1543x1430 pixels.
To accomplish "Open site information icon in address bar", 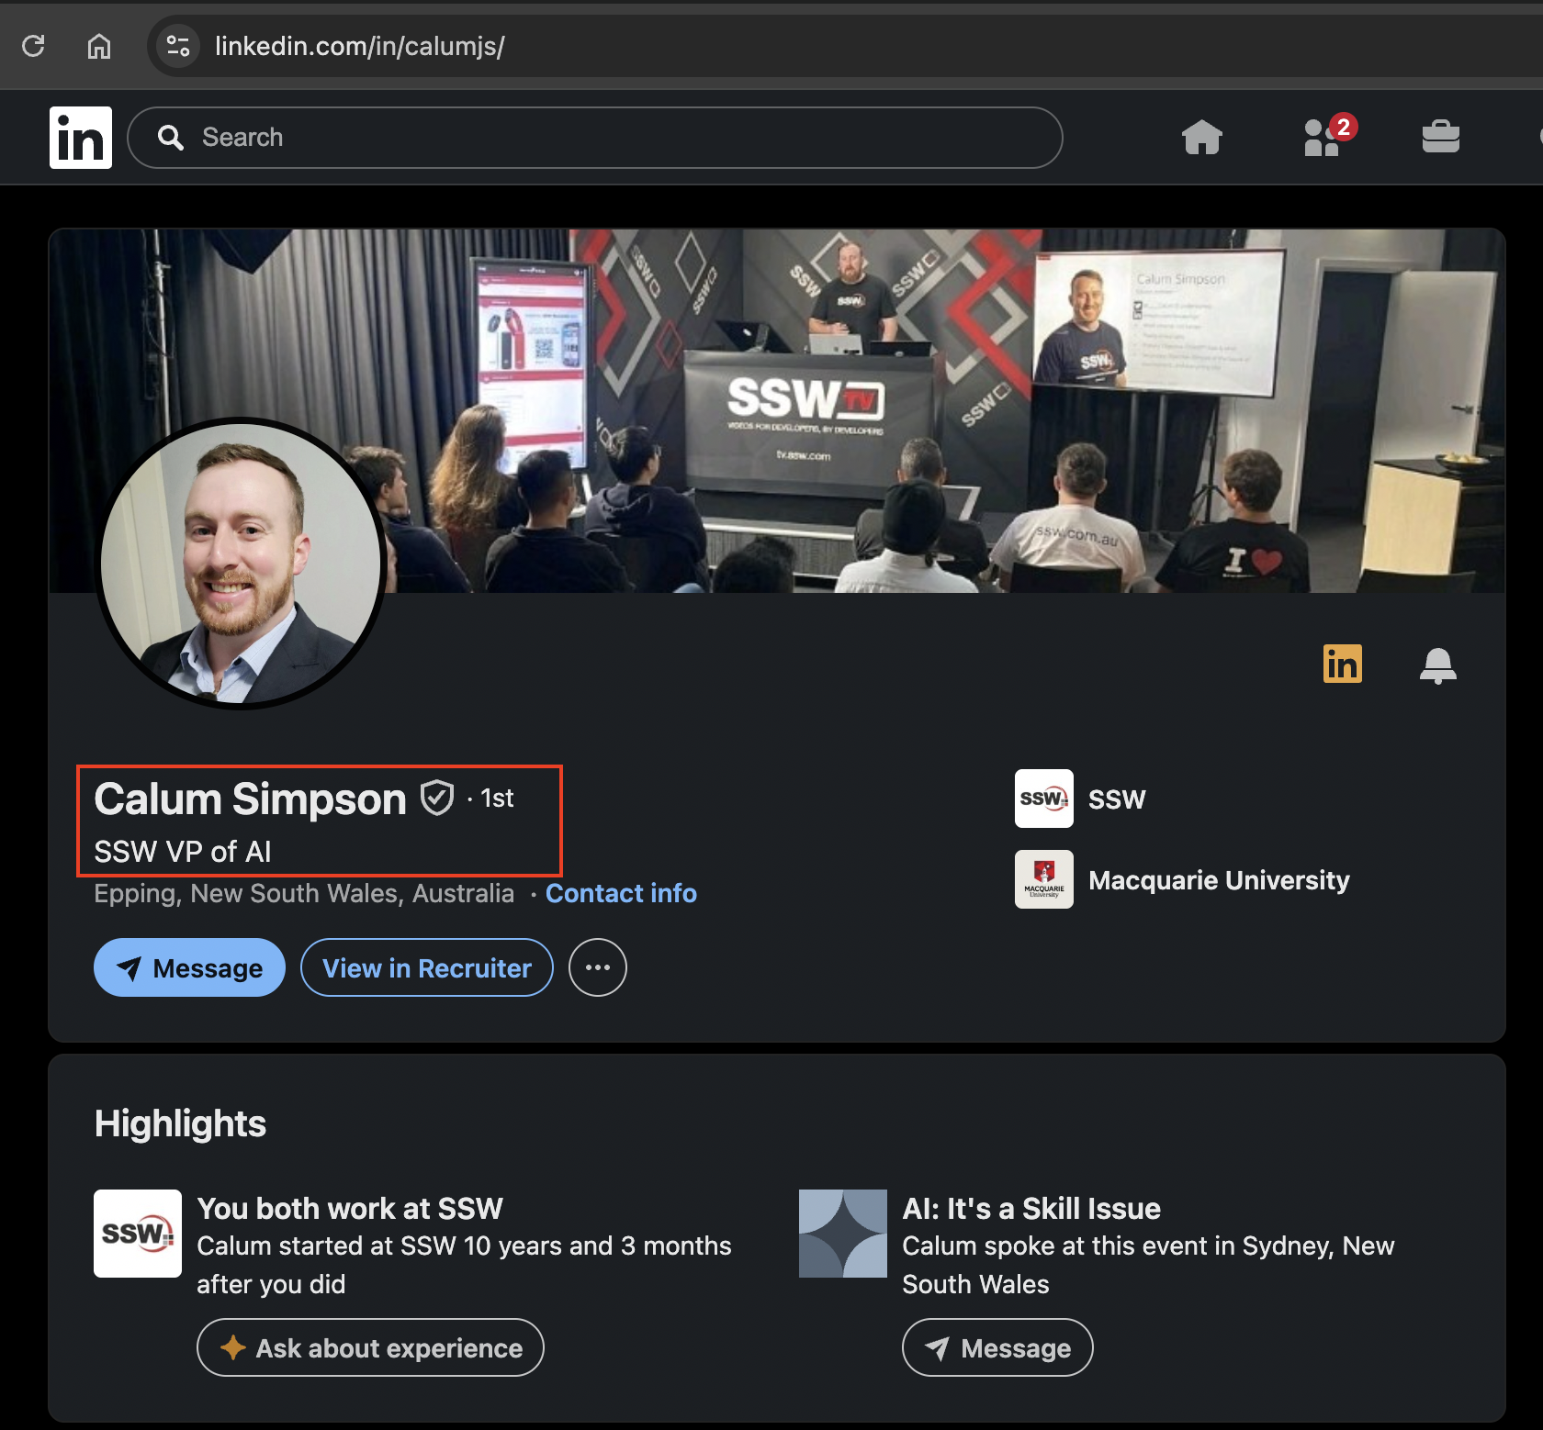I will [x=178, y=46].
